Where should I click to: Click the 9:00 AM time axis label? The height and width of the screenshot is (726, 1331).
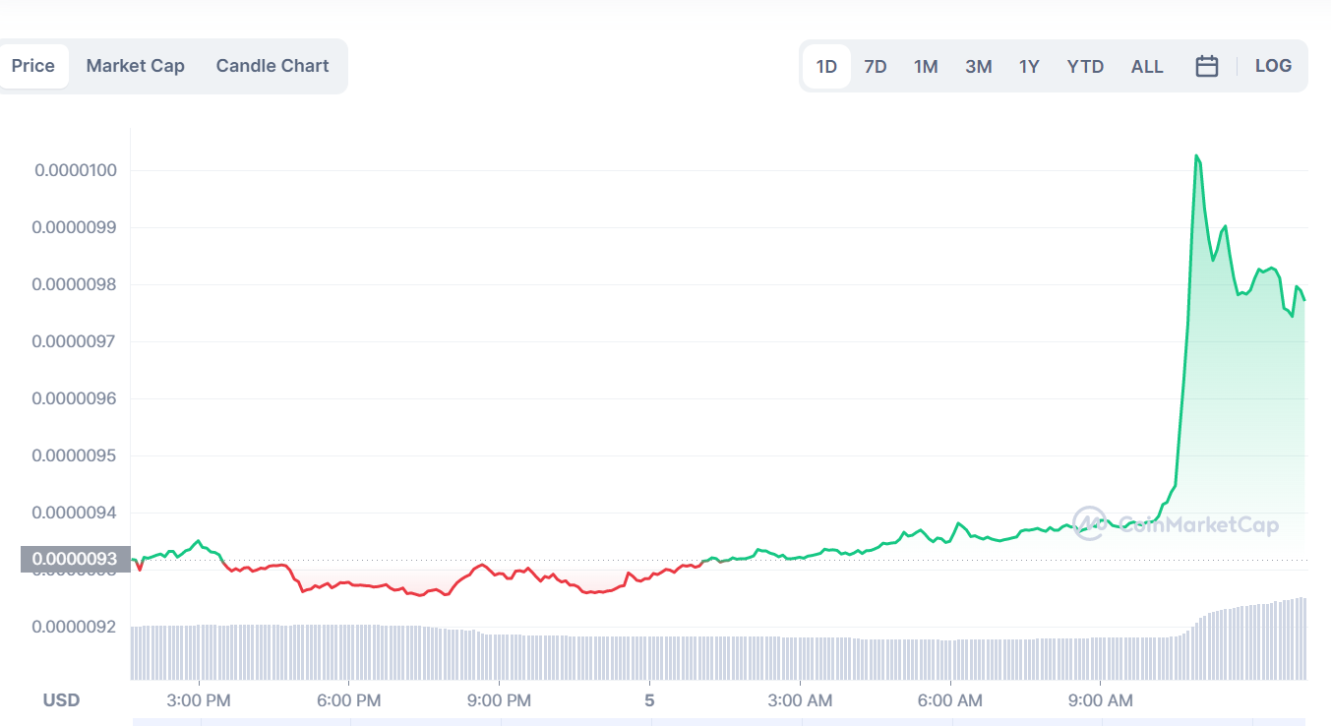pos(1101,700)
